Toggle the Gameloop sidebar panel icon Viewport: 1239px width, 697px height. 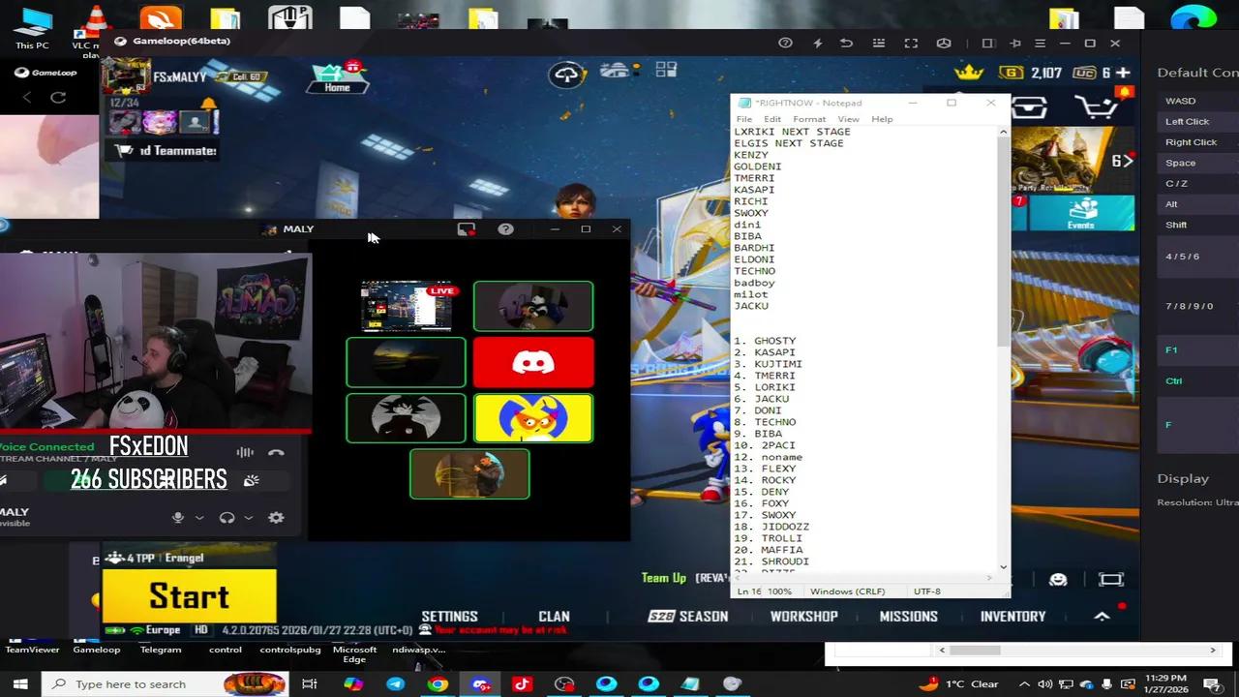988,43
